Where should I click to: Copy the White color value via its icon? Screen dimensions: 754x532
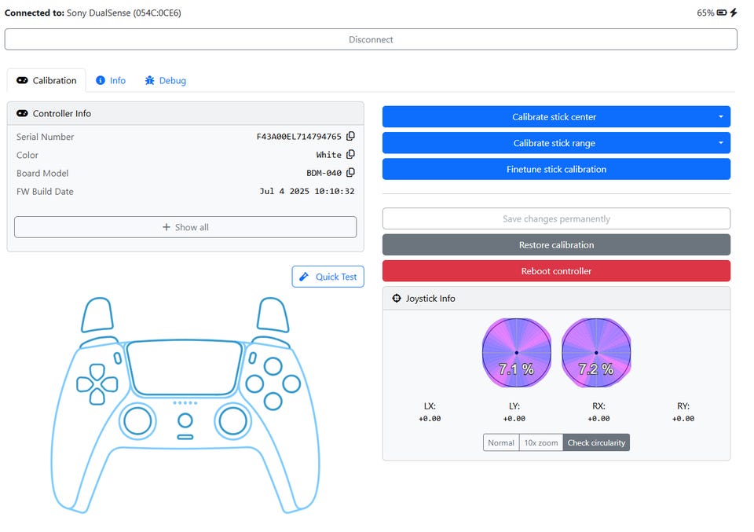(350, 154)
